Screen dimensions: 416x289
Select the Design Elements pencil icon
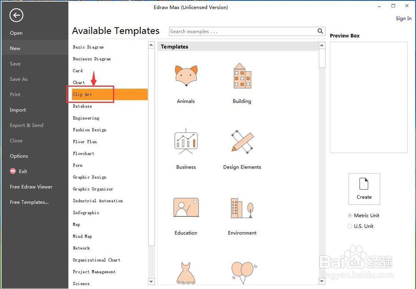point(242,142)
